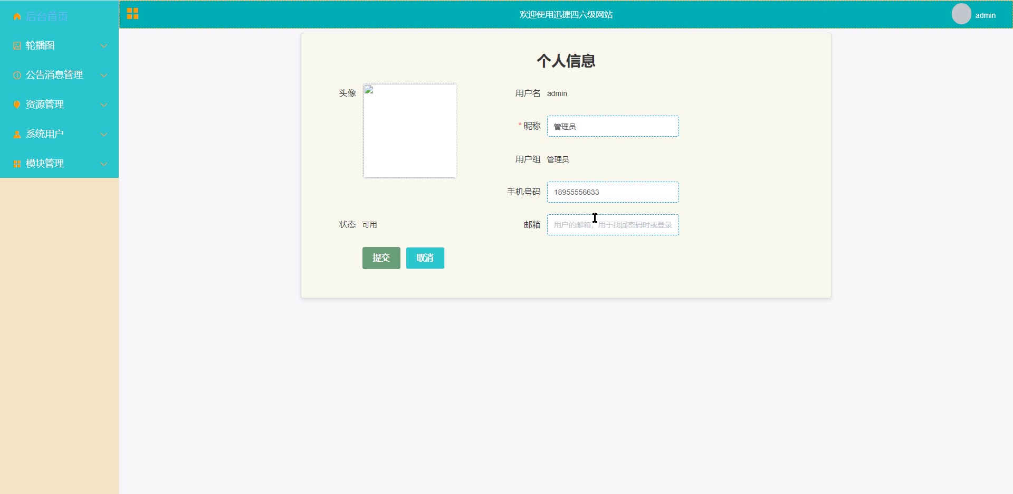Focus the 邮箱 email input field
This screenshot has width=1013, height=494.
click(613, 225)
